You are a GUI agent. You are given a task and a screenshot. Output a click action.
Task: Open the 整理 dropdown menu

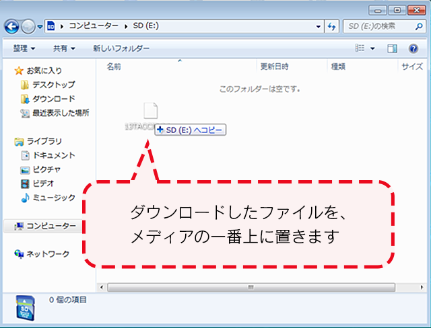[x=26, y=48]
